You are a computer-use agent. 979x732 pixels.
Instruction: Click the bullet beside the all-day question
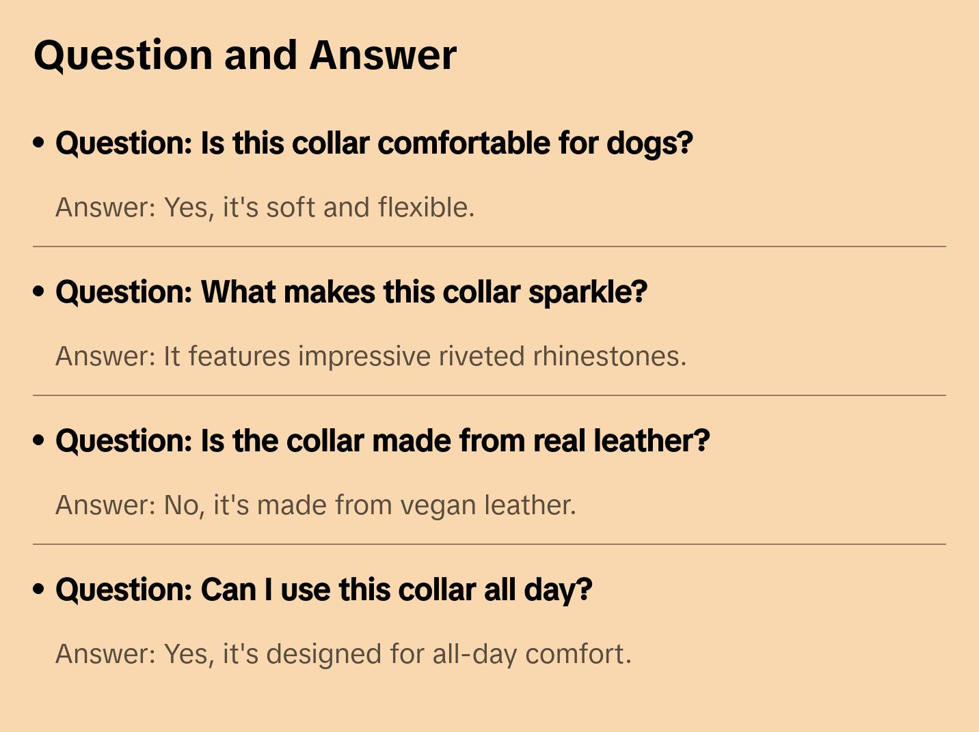(39, 589)
